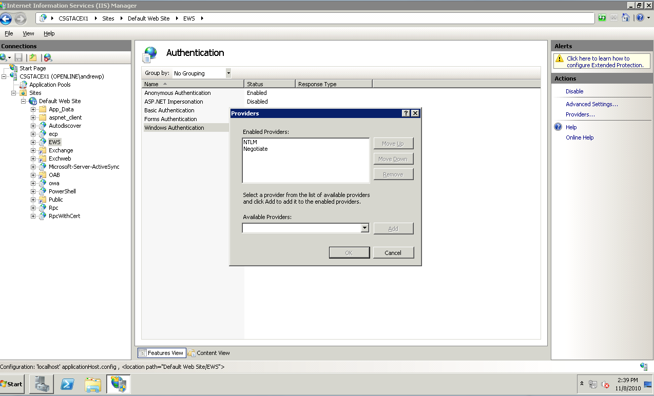This screenshot has height=396, width=654.
Task: Select Basic Authentication row
Action: pos(169,110)
